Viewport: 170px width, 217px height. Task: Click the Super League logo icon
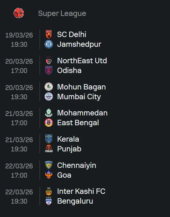(x=19, y=13)
